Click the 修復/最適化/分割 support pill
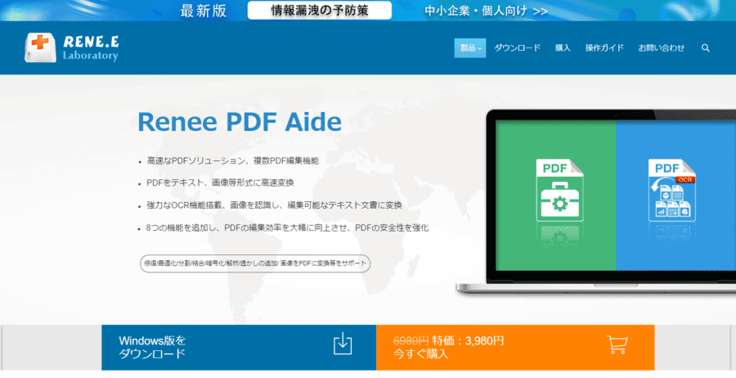 point(255,263)
